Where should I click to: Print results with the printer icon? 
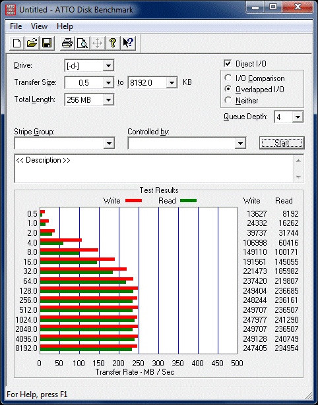pos(67,43)
